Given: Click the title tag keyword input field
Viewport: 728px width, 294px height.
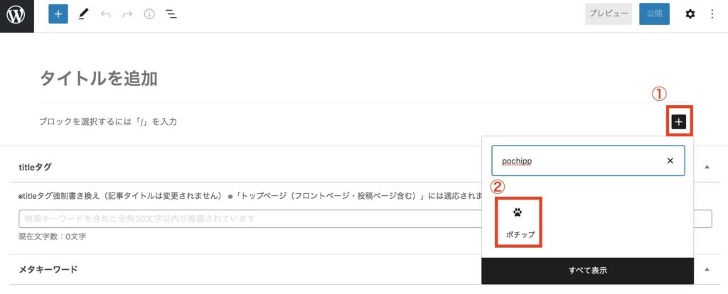Looking at the screenshot, I should pos(365,219).
